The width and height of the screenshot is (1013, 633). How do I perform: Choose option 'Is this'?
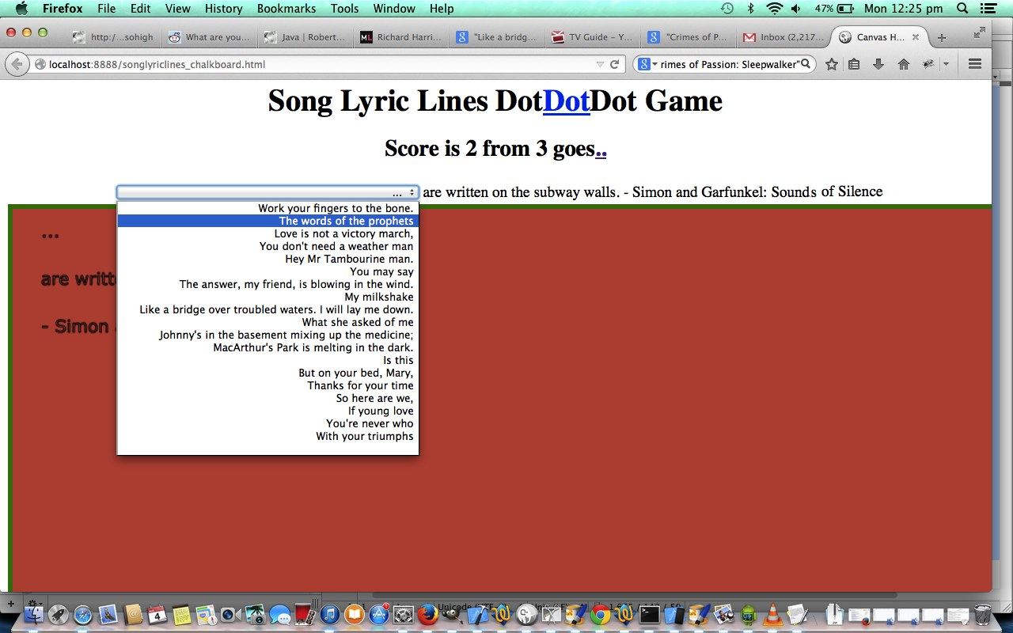coord(267,360)
